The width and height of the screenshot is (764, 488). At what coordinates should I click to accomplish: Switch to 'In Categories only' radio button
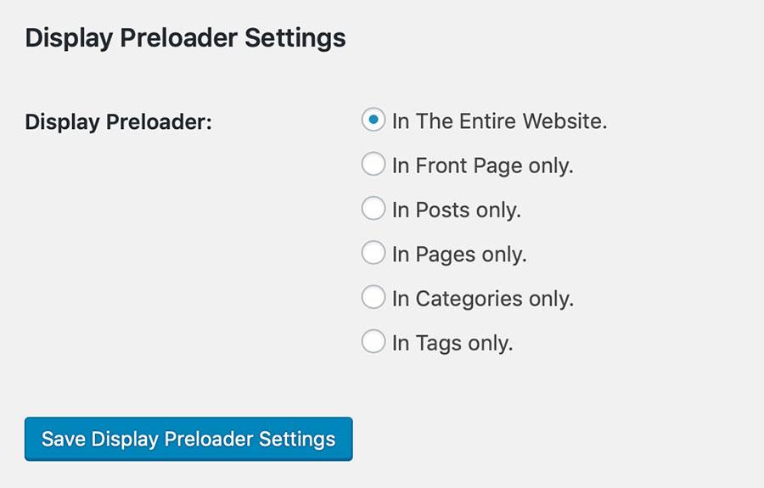(x=374, y=298)
